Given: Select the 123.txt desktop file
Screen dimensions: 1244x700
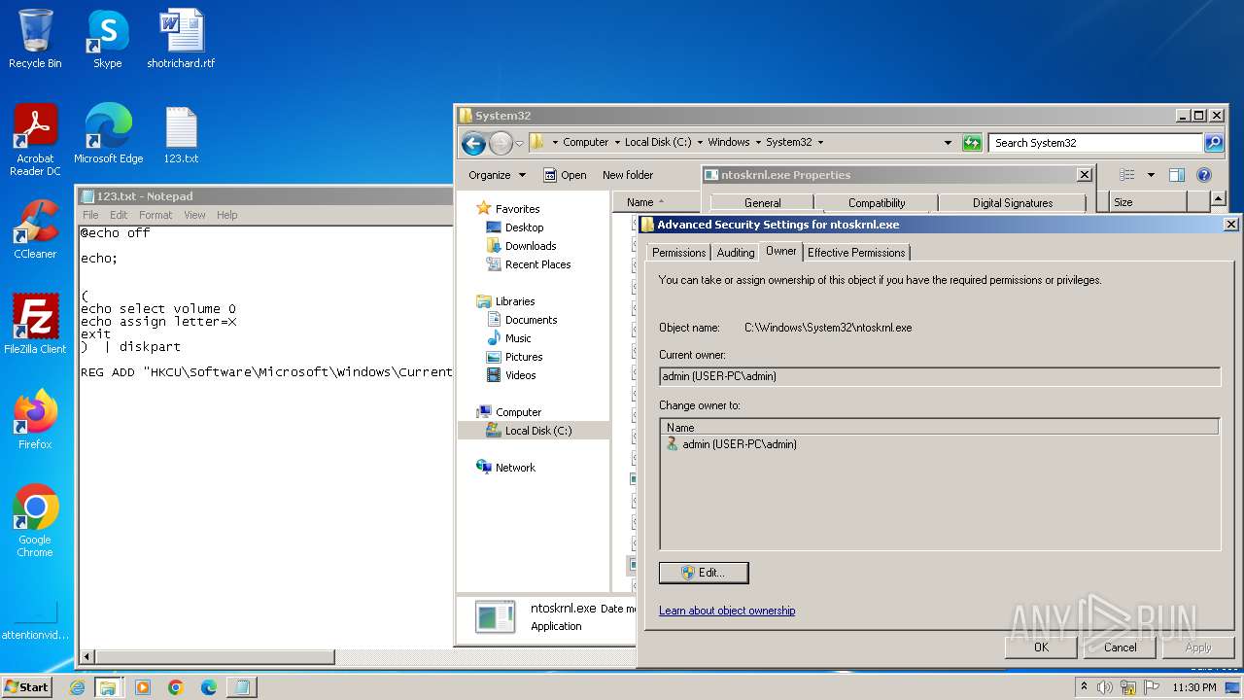Looking at the screenshot, I should pos(181,134).
